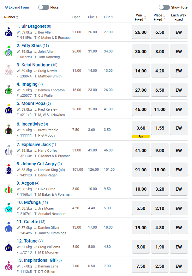Select Mount Popa win odds 46.00
The width and height of the screenshot is (192, 276).
point(141,109)
